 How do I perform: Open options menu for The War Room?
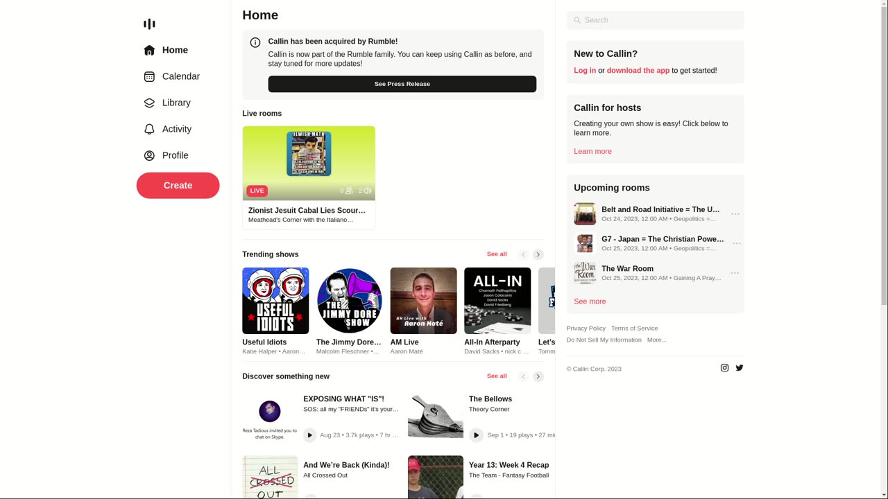[x=735, y=273]
